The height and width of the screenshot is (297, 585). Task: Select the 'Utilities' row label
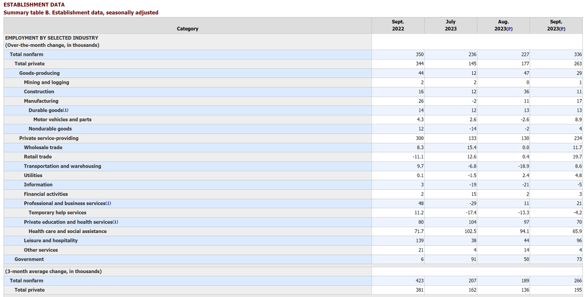[33, 176]
